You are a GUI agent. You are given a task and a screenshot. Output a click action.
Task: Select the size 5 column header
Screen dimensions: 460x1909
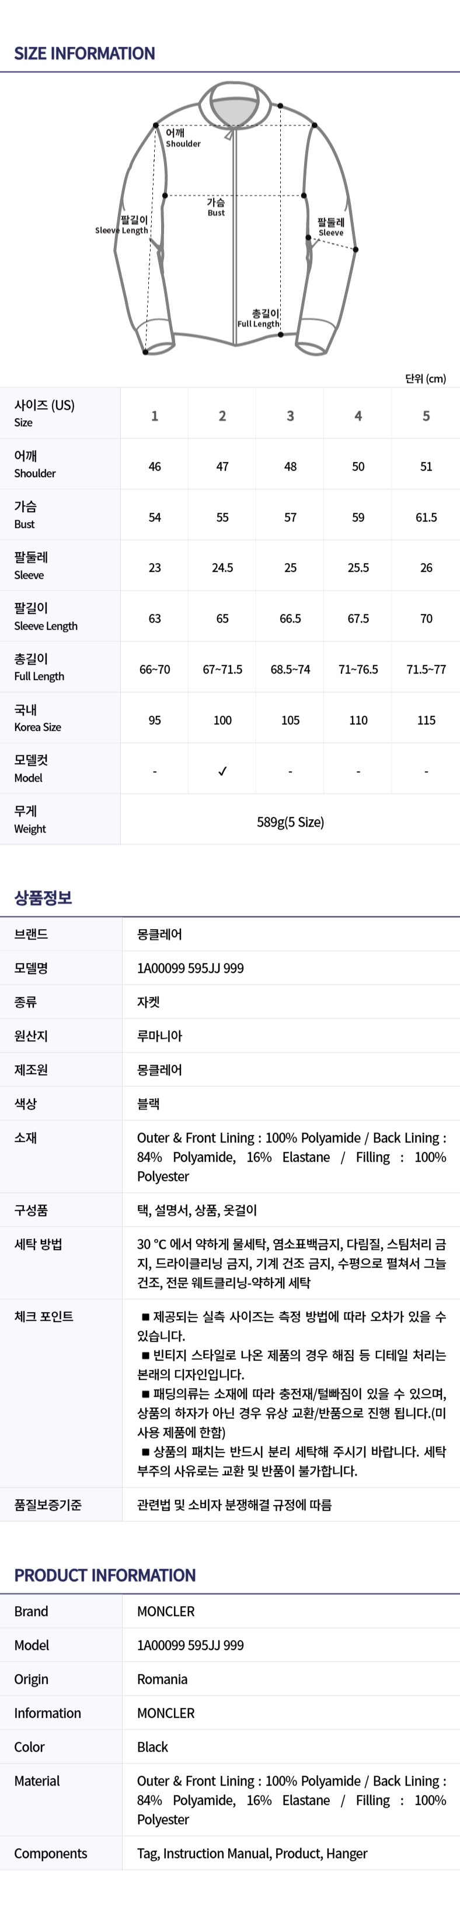click(x=426, y=416)
